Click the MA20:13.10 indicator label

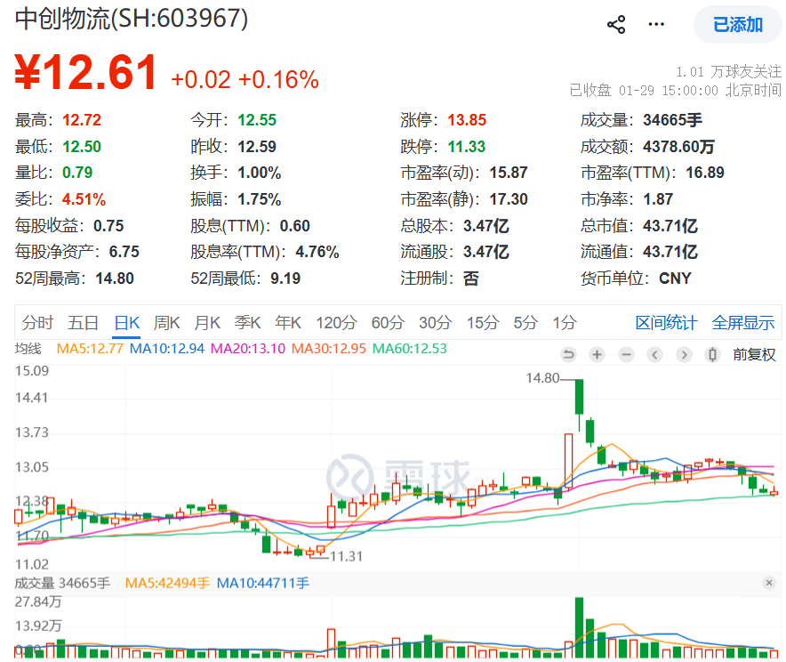(248, 349)
